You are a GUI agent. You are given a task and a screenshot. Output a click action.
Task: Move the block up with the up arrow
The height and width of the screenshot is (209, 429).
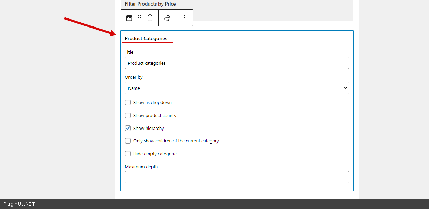(150, 15)
